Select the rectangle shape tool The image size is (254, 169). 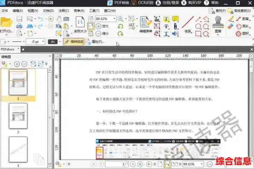198,34
